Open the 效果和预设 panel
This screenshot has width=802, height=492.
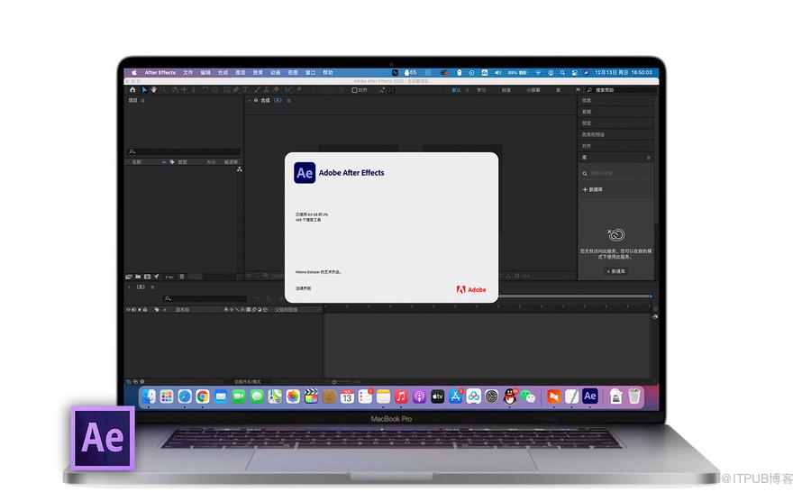pyautogui.click(x=593, y=134)
